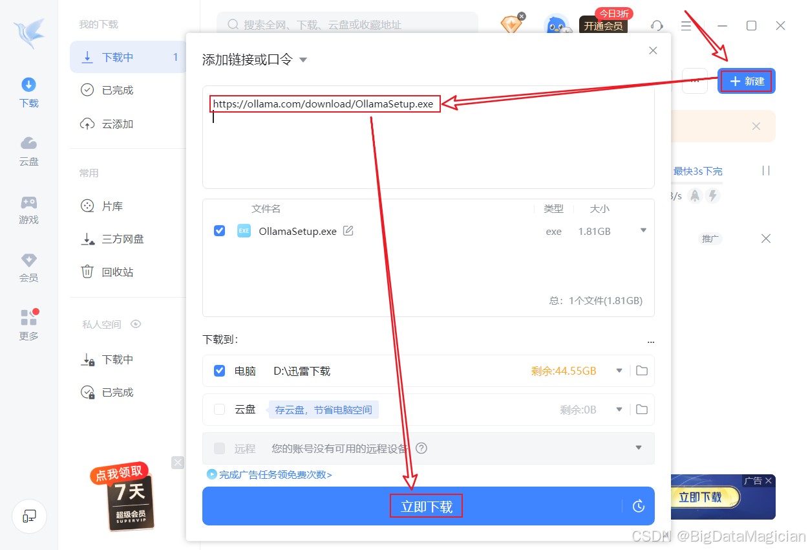
Task: Open the hamburger main menu
Action: pos(686,26)
